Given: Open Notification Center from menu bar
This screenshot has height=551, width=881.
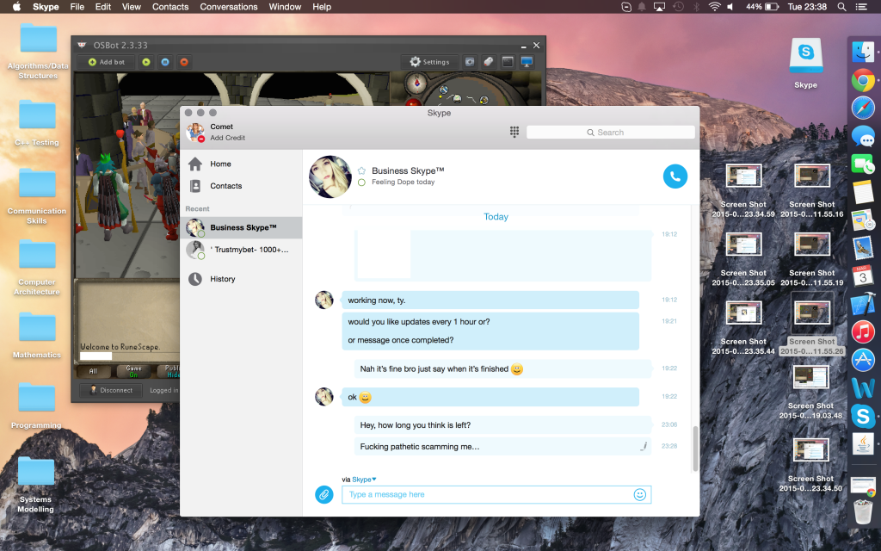Looking at the screenshot, I should pyautogui.click(x=860, y=7).
